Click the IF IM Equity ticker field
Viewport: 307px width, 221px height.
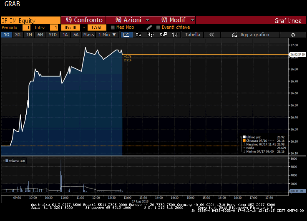coord(30,20)
